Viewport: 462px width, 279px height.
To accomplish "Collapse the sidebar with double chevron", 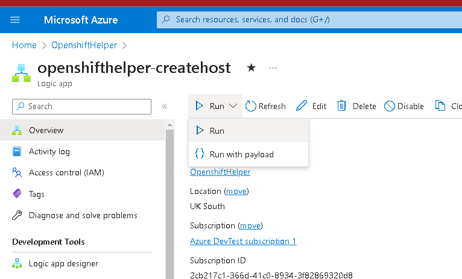I will [165, 106].
